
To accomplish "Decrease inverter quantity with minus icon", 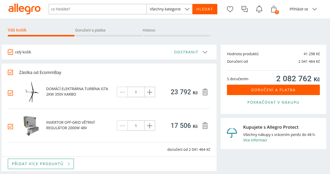I will [x=122, y=126].
